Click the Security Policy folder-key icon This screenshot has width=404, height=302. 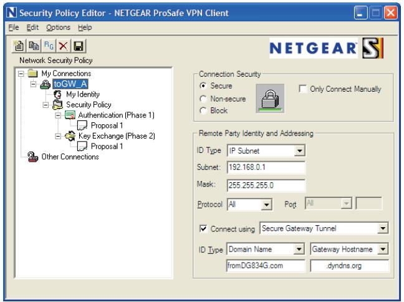click(58, 105)
